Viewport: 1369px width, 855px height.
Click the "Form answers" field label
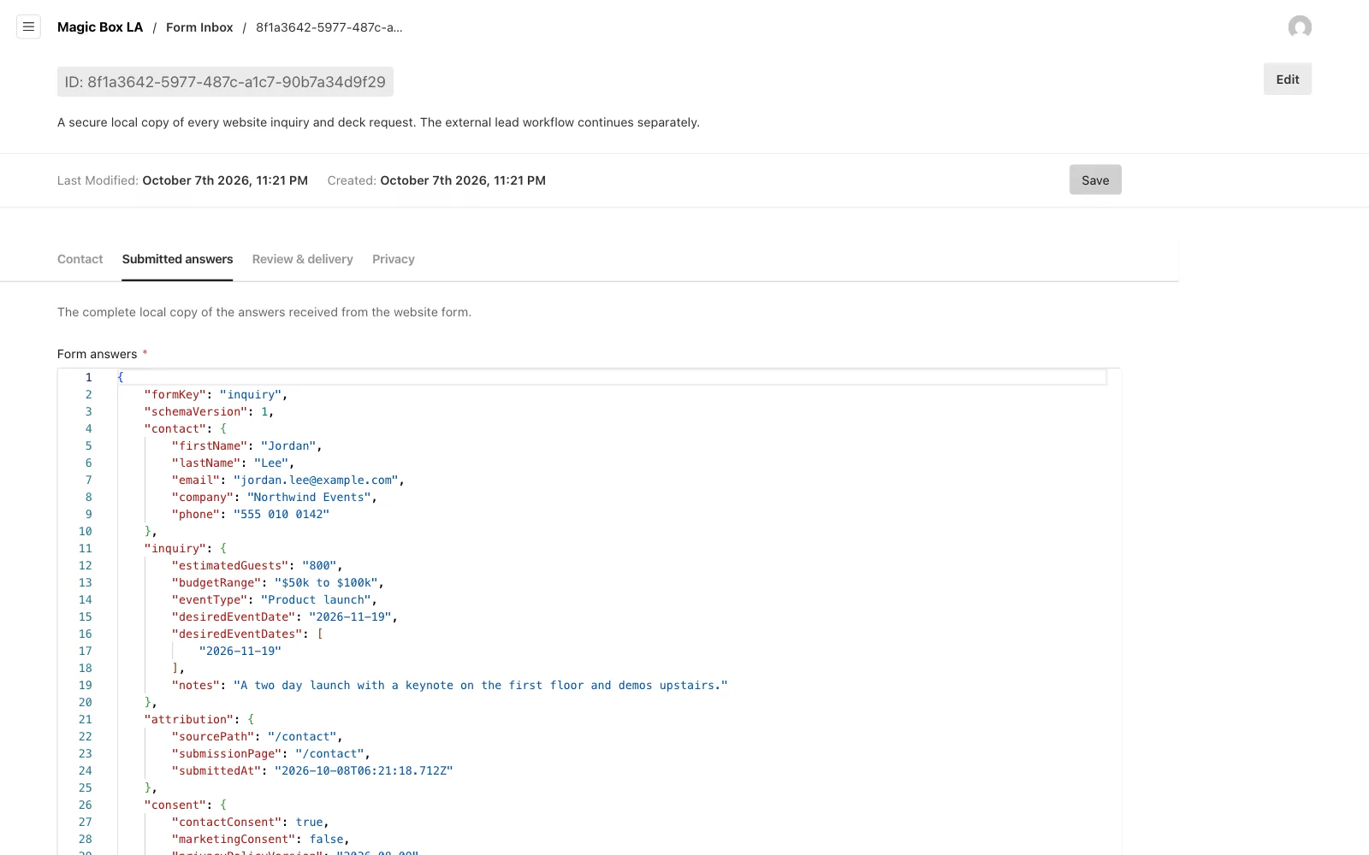tap(97, 354)
